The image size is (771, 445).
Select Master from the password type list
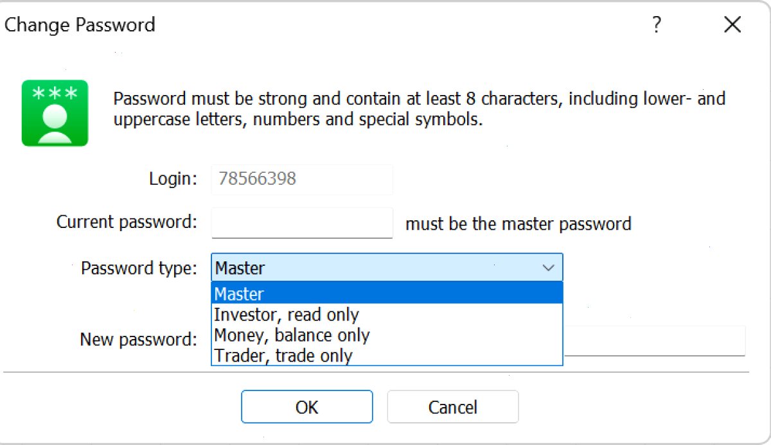387,293
